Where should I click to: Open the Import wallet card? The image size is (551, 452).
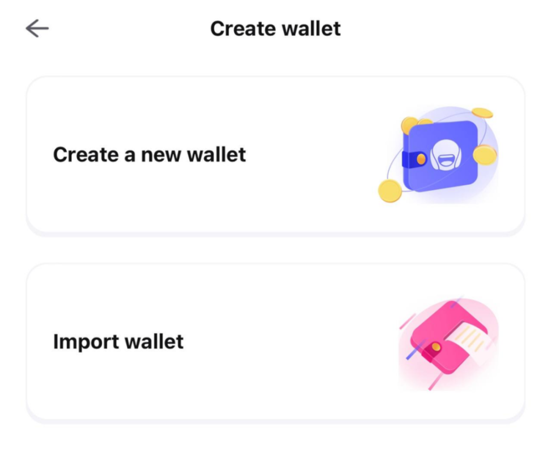(x=275, y=341)
